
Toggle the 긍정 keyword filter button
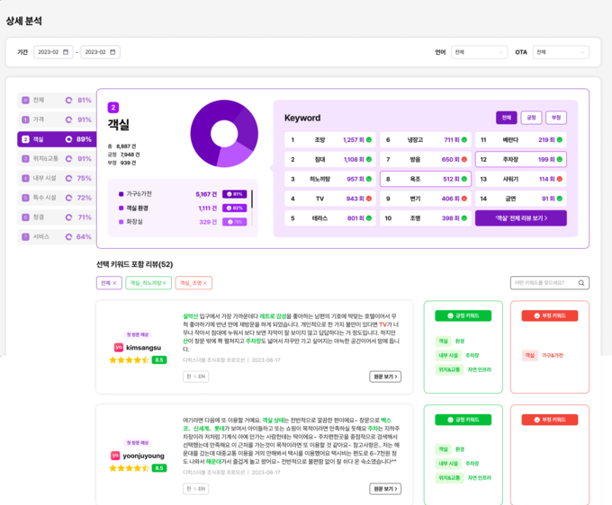coord(532,118)
